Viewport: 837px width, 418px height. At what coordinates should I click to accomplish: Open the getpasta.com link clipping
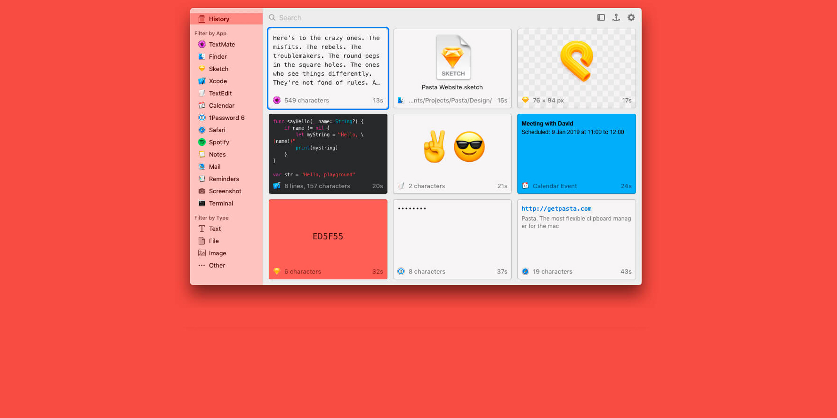[x=576, y=239]
